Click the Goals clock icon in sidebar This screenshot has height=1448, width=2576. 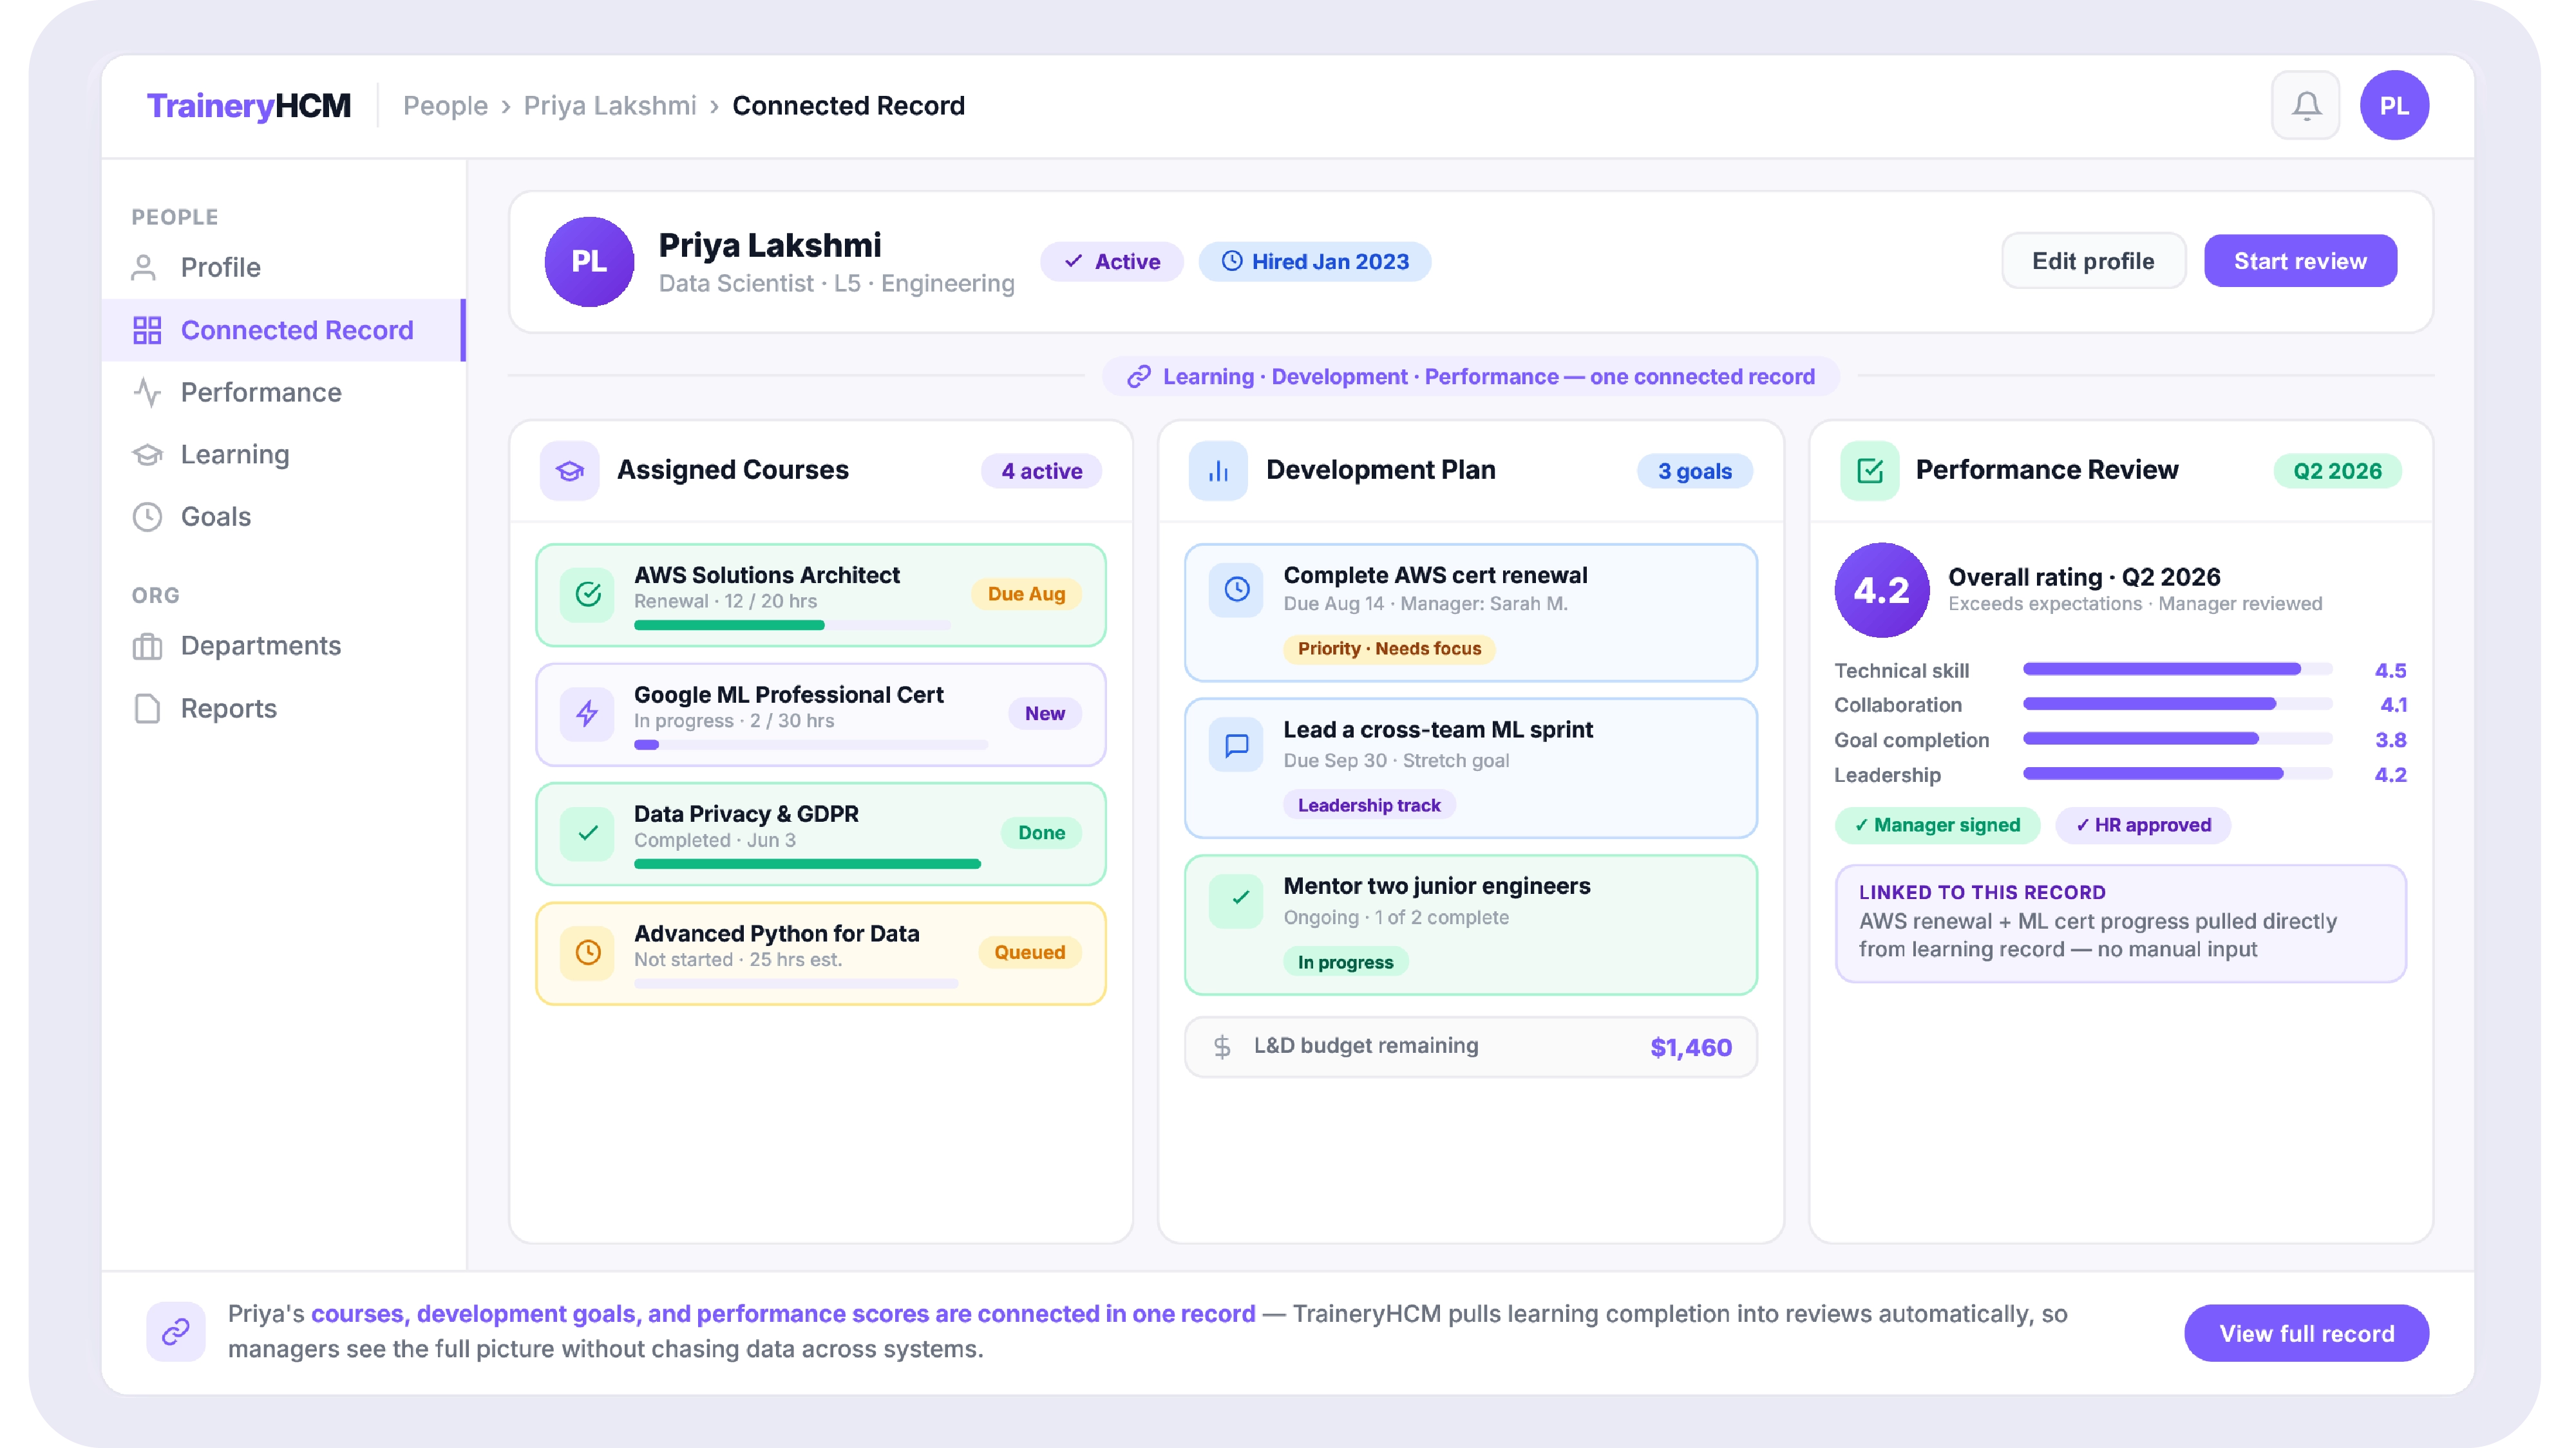147,517
